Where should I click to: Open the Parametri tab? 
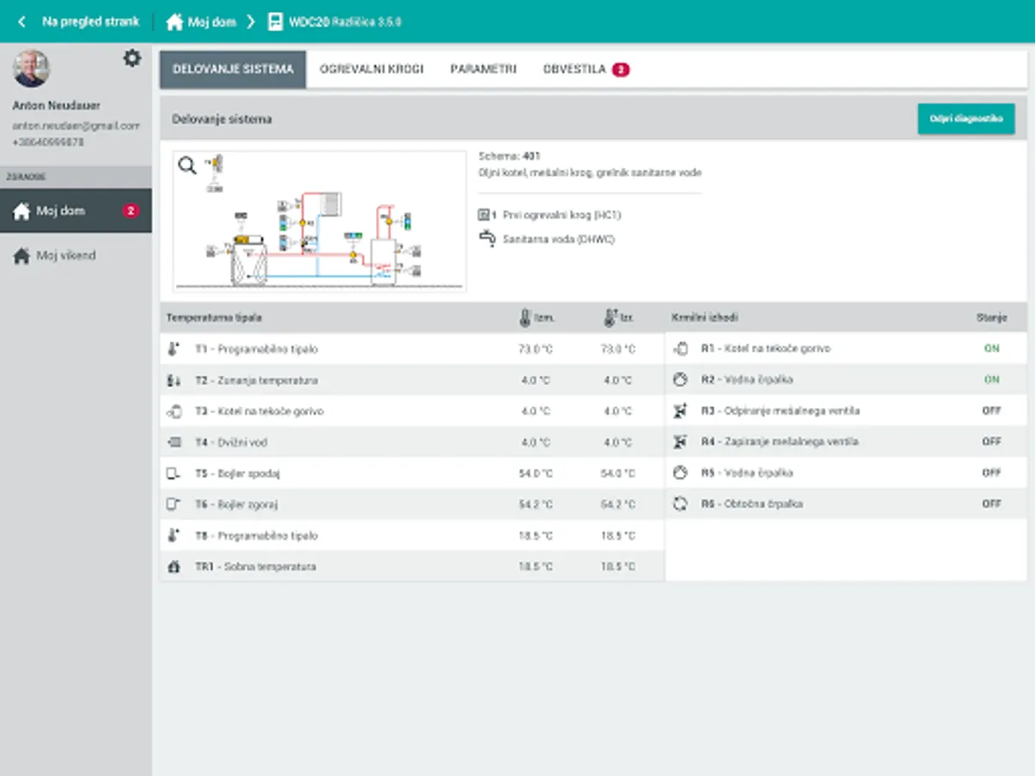pos(483,69)
